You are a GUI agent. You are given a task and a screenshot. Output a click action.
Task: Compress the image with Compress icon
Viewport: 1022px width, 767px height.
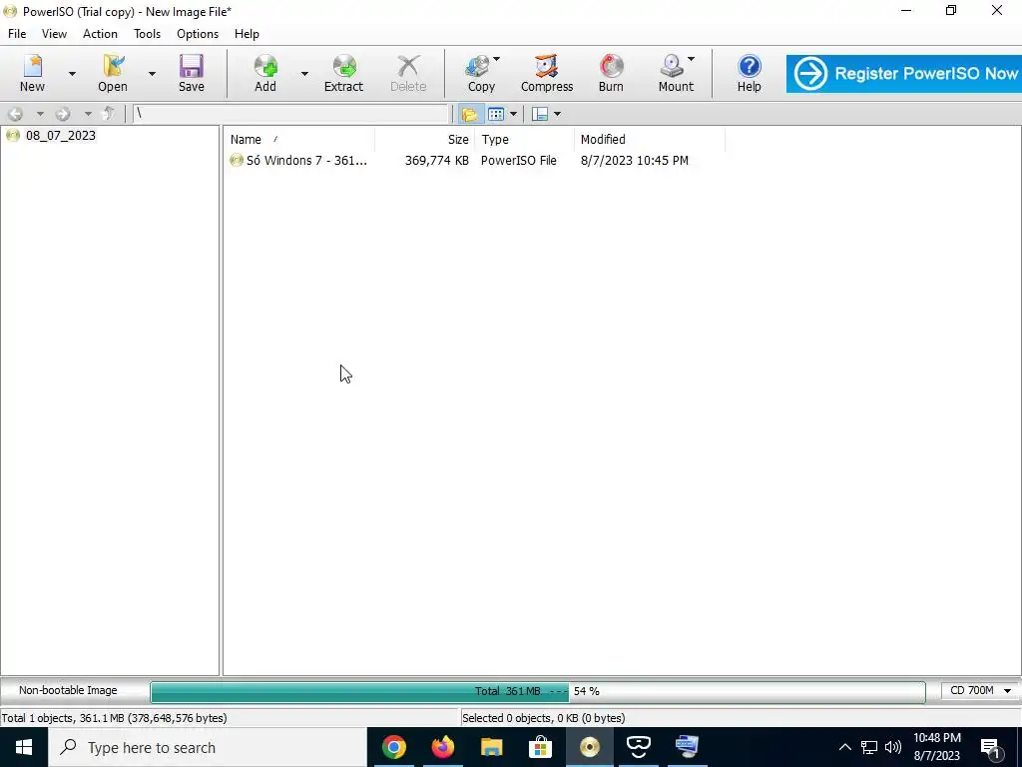point(547,73)
